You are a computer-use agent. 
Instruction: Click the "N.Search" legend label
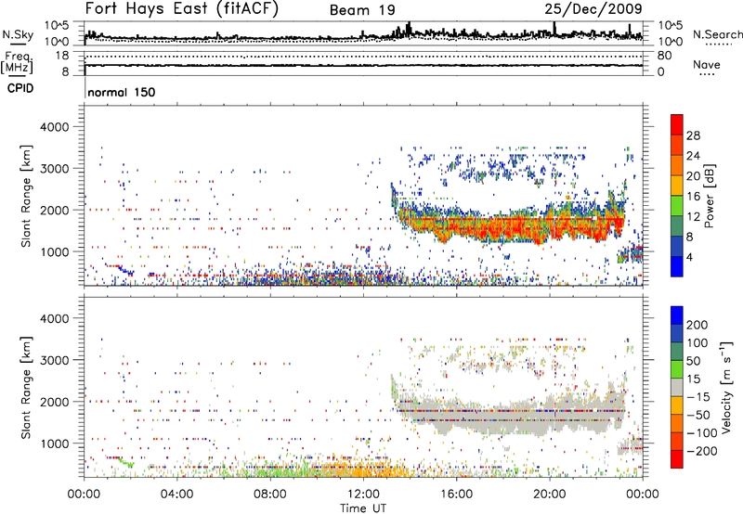click(717, 34)
